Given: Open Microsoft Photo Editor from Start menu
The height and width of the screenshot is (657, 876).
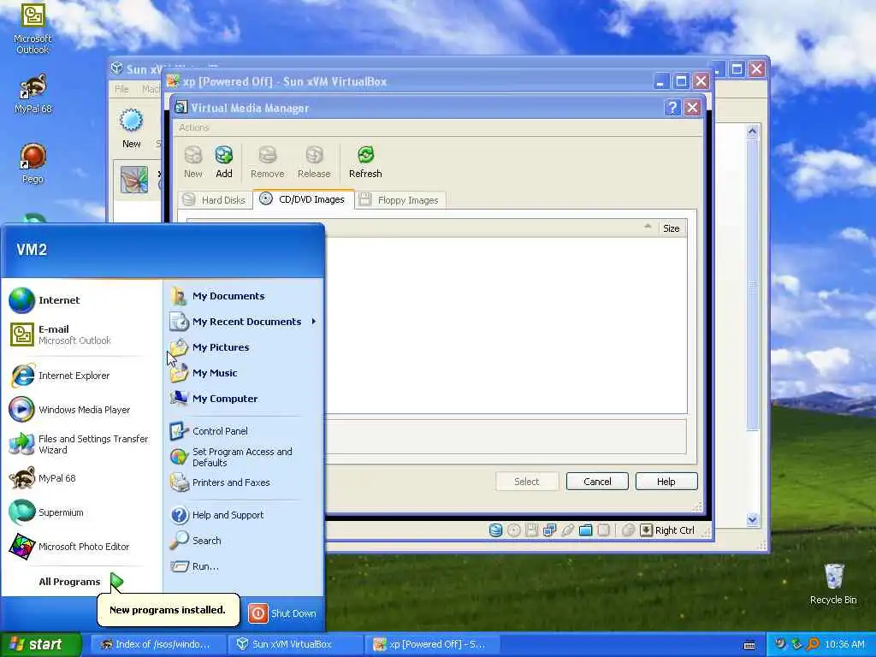Looking at the screenshot, I should (81, 547).
